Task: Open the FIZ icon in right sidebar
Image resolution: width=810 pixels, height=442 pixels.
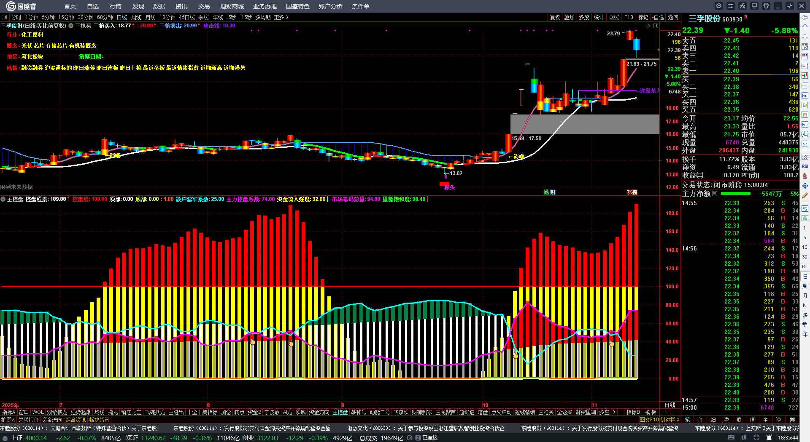Action: 805,125
